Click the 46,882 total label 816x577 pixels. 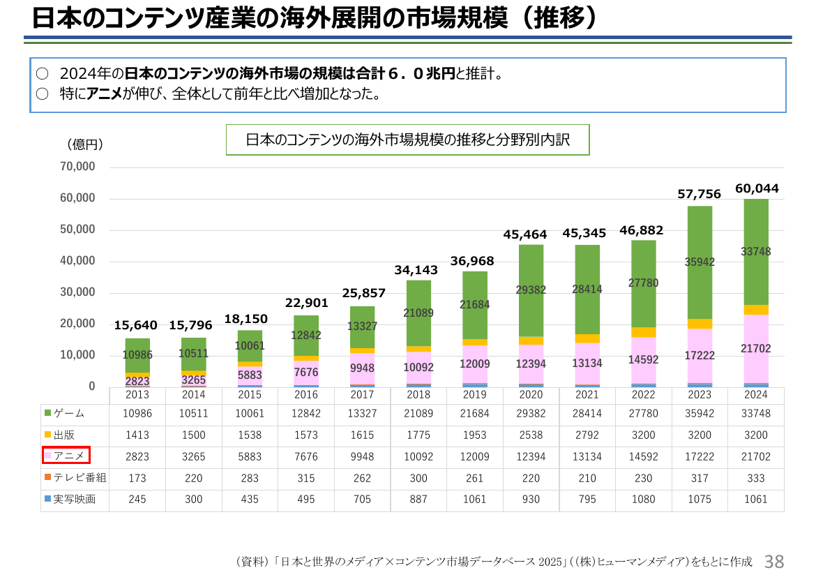pos(641,231)
